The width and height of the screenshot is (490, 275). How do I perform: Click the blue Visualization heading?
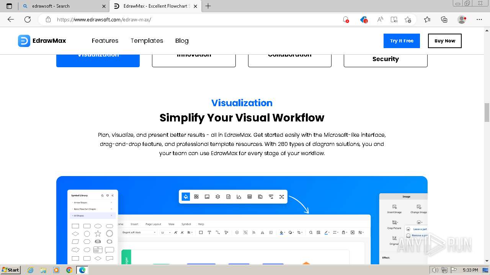tap(242, 103)
